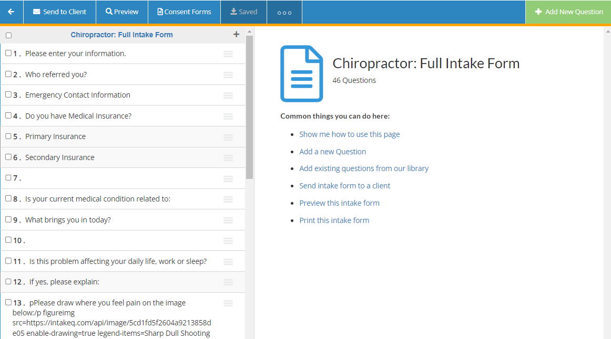This screenshot has height=339, width=611.
Task: Open the Consent Forms tab
Action: pyautogui.click(x=184, y=12)
